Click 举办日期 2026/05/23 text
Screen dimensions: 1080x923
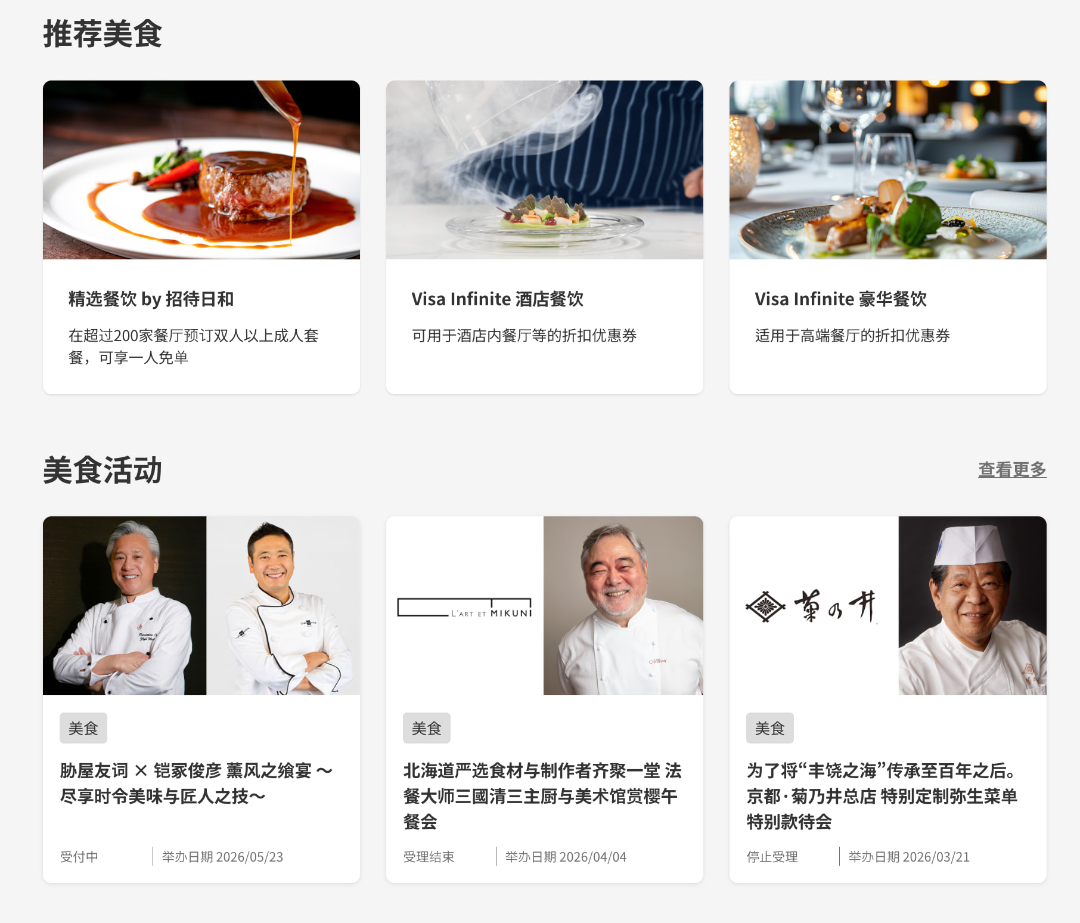222,857
